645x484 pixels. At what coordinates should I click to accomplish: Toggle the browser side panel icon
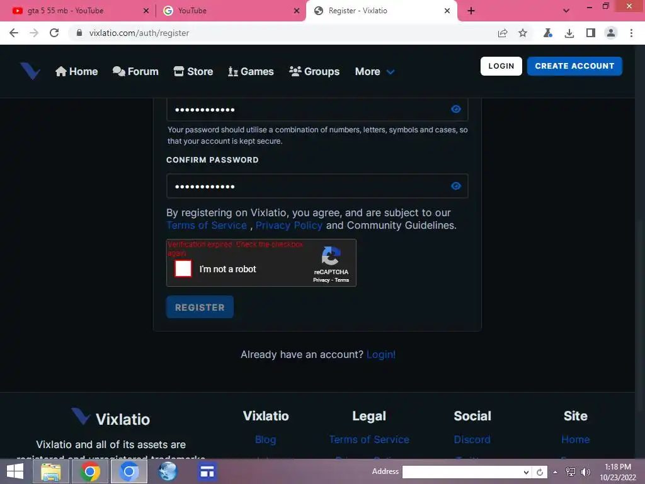pos(590,33)
